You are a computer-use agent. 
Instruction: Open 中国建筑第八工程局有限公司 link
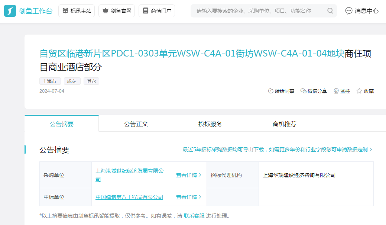coord(130,197)
